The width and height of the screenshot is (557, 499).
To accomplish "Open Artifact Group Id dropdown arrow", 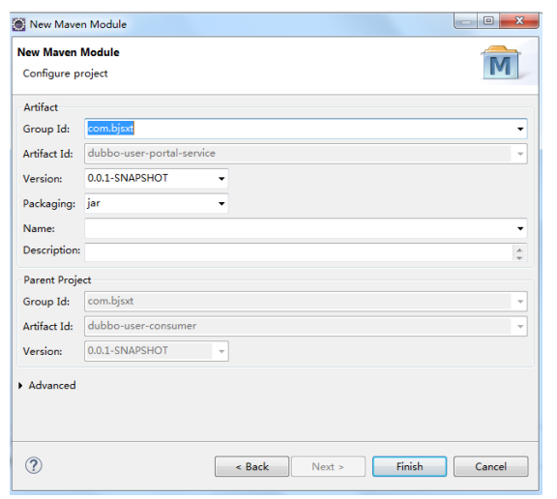I will [520, 129].
